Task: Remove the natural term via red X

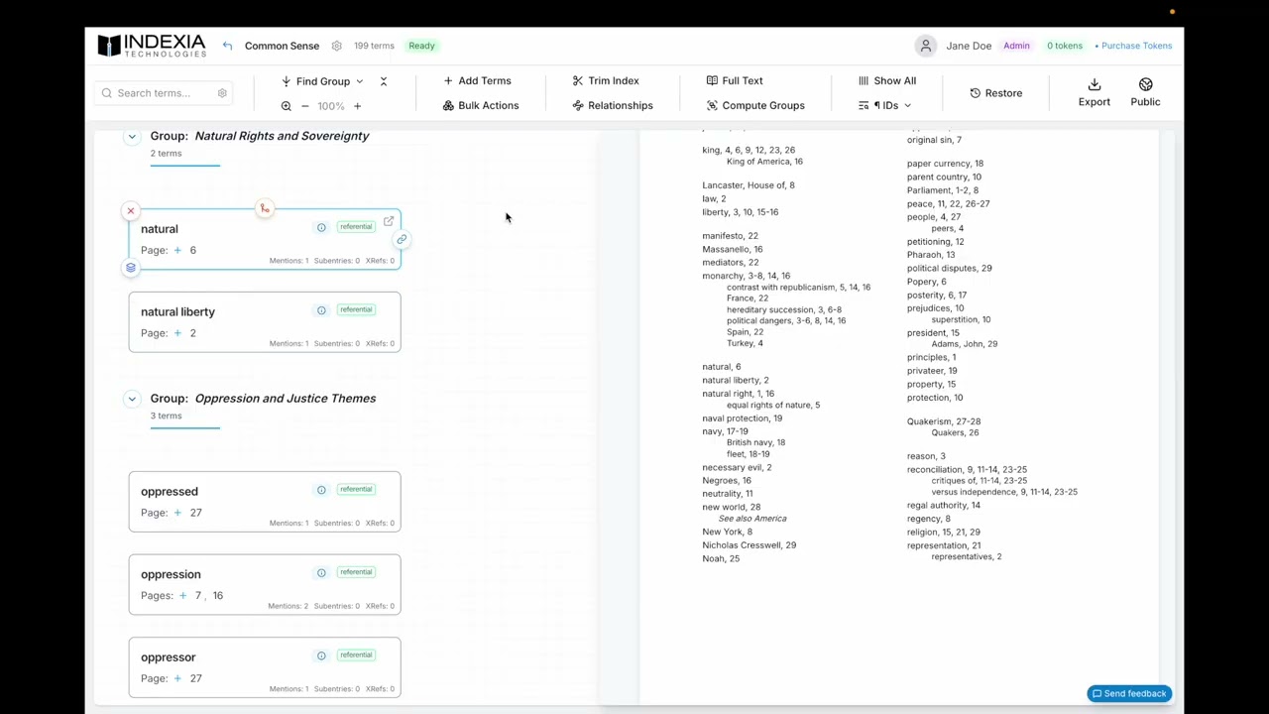Action: pos(130,211)
